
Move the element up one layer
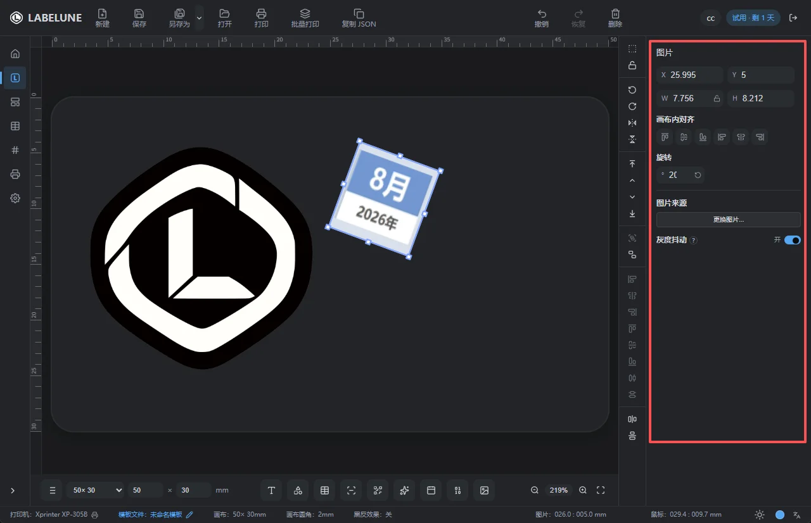pyautogui.click(x=632, y=180)
